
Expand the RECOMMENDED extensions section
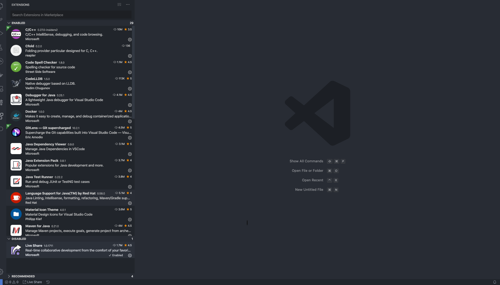(x=9, y=276)
